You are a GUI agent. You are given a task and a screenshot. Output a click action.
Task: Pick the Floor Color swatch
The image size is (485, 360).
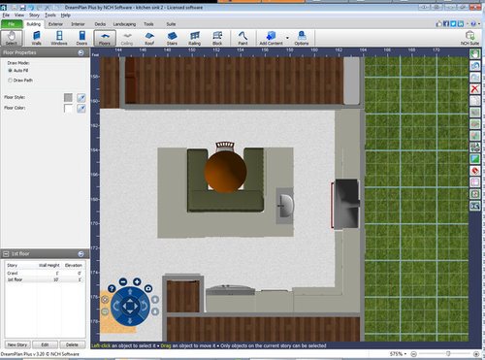(x=68, y=109)
